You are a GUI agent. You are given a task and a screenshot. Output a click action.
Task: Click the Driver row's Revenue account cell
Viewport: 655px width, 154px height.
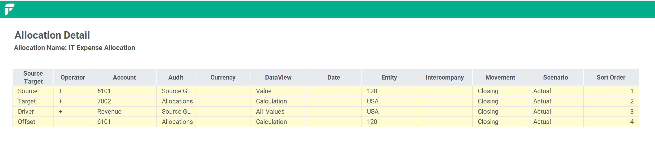[x=124, y=112]
